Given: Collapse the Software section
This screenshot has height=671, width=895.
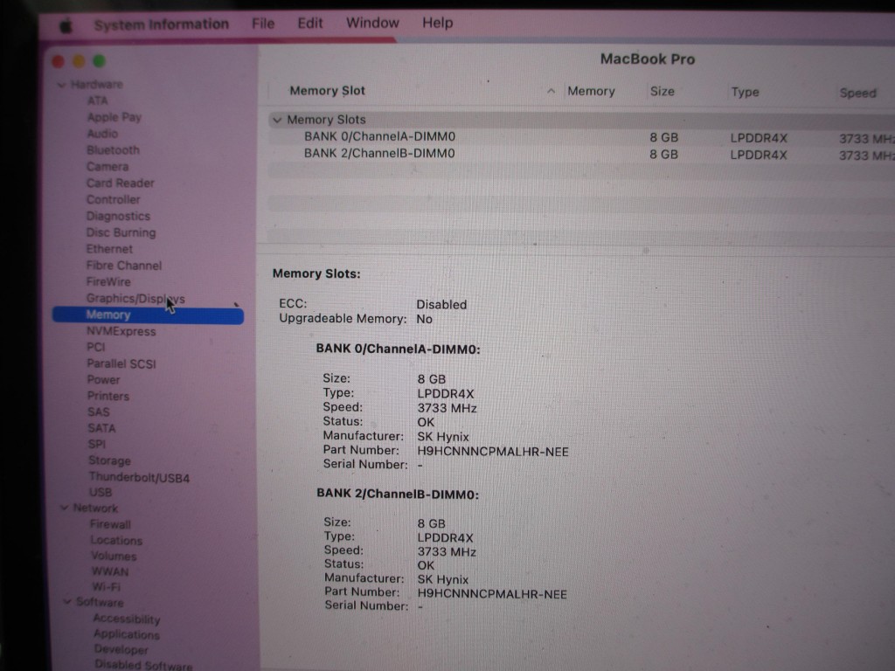Looking at the screenshot, I should 67,601.
